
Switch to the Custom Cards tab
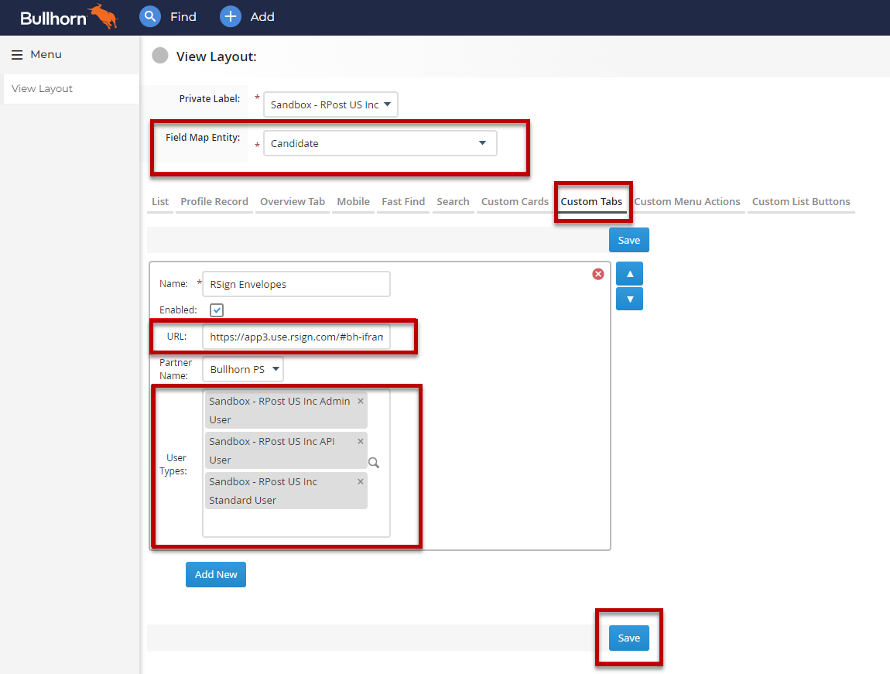[x=514, y=201]
